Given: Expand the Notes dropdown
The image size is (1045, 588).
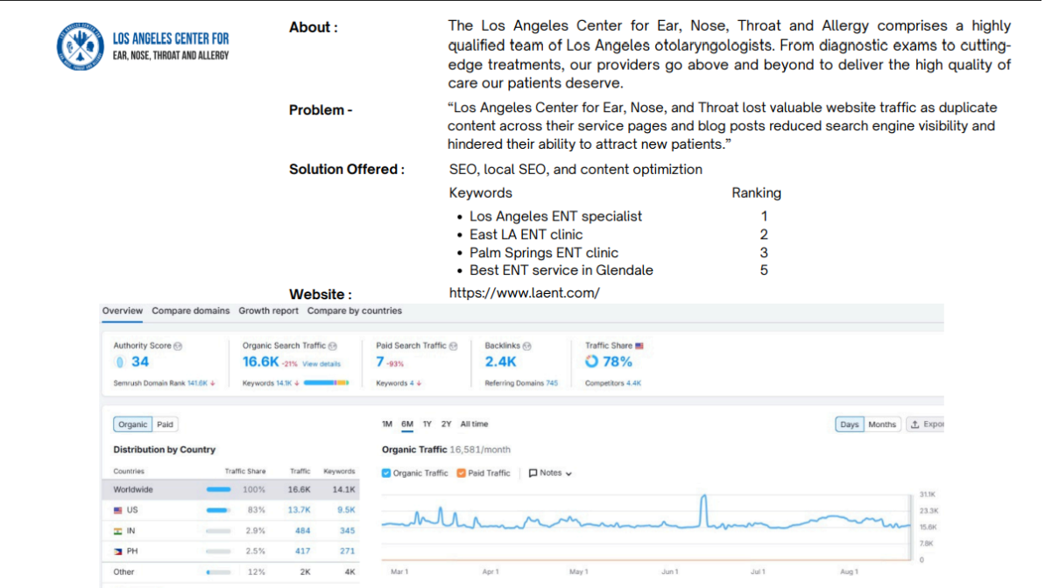Looking at the screenshot, I should [550, 473].
